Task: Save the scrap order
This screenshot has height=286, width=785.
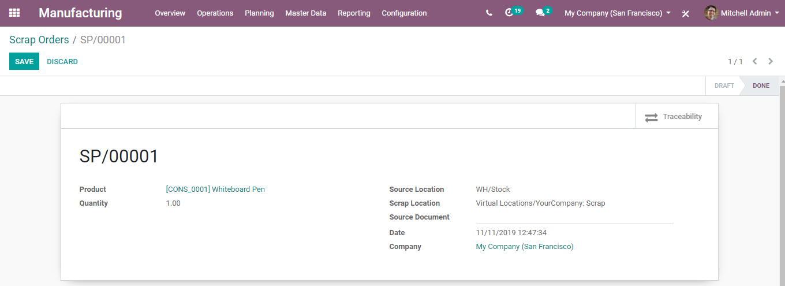Action: [24, 61]
